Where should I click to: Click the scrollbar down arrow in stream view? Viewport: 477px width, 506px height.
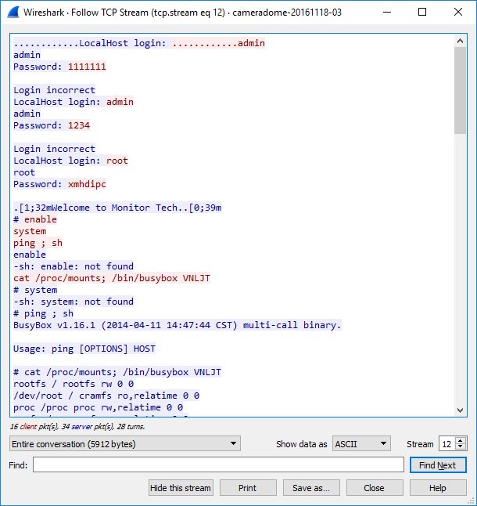tap(460, 410)
